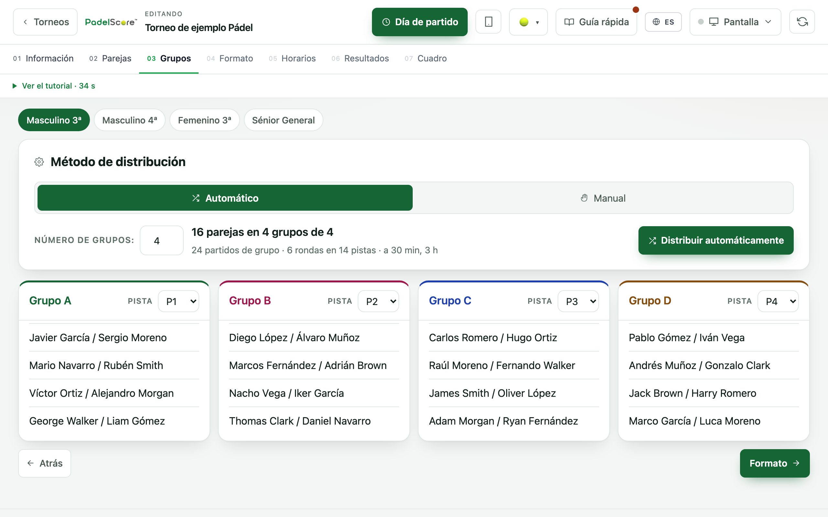Play the Ver el tutorial link

point(54,86)
